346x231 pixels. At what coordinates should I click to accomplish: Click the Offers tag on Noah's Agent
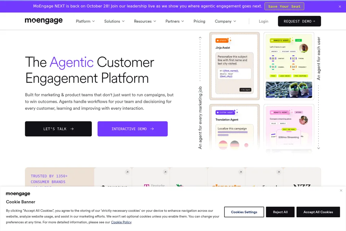(298, 112)
